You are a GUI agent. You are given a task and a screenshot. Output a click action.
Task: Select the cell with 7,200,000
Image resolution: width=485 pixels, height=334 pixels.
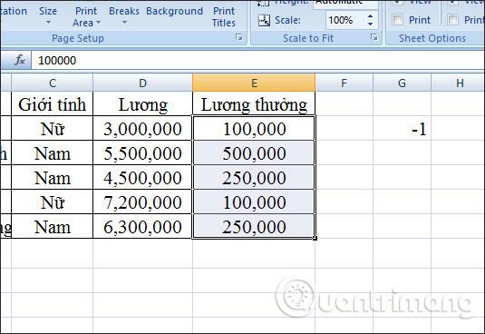[142, 201]
